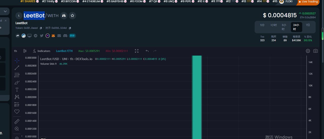This screenshot has width=324, height=139.
Task: Open #8 LINQ in hot pairs ticker
Action: click(x=171, y=1)
